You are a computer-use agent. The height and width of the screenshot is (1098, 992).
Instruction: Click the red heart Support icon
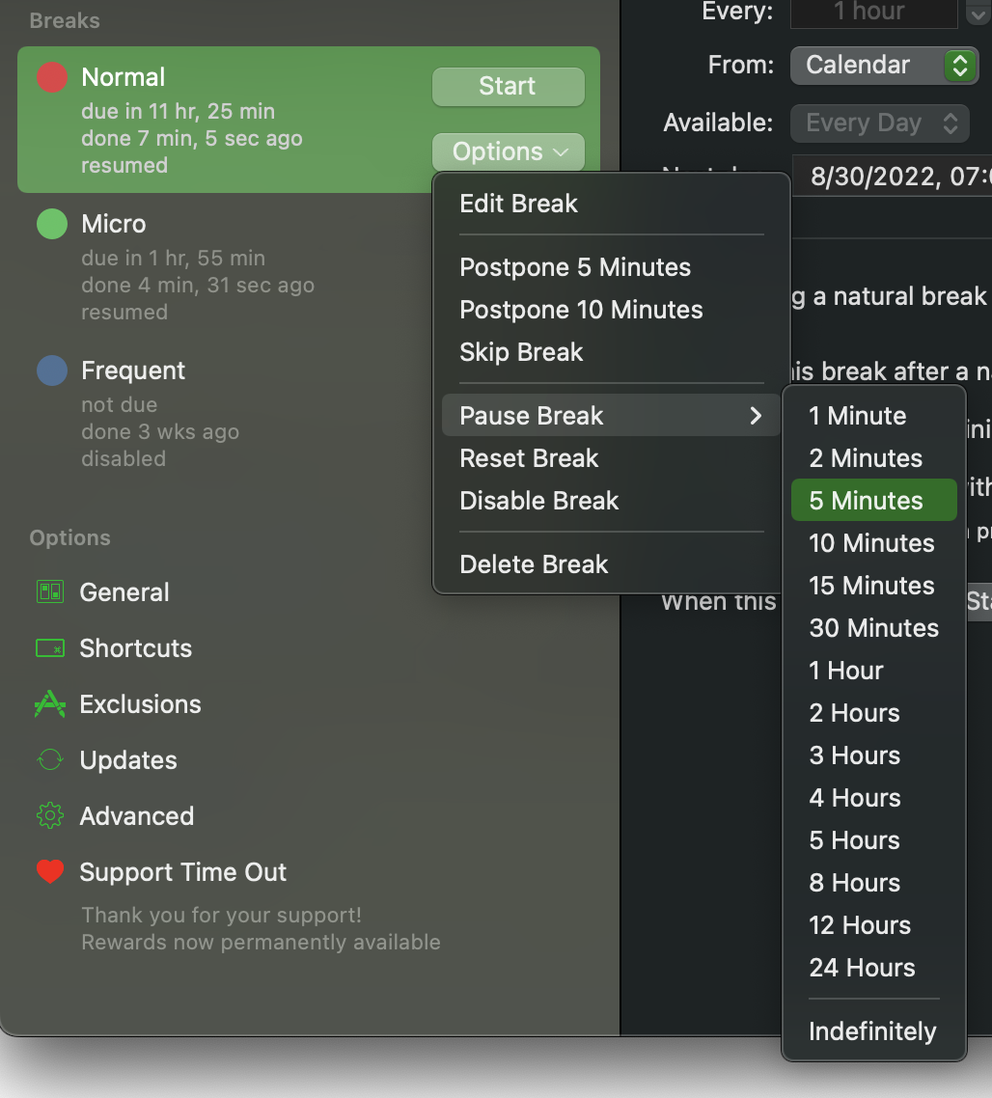coord(50,871)
